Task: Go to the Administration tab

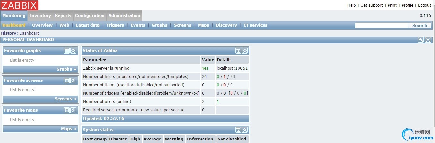Action: click(124, 15)
